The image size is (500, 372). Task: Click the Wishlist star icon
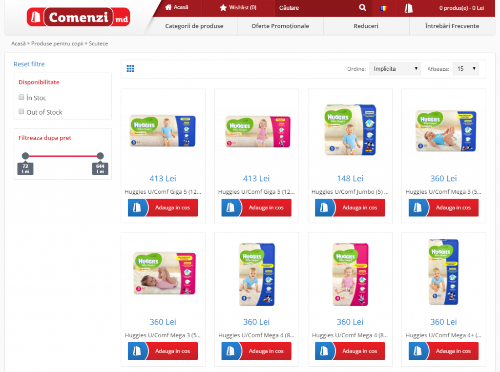coord(223,8)
